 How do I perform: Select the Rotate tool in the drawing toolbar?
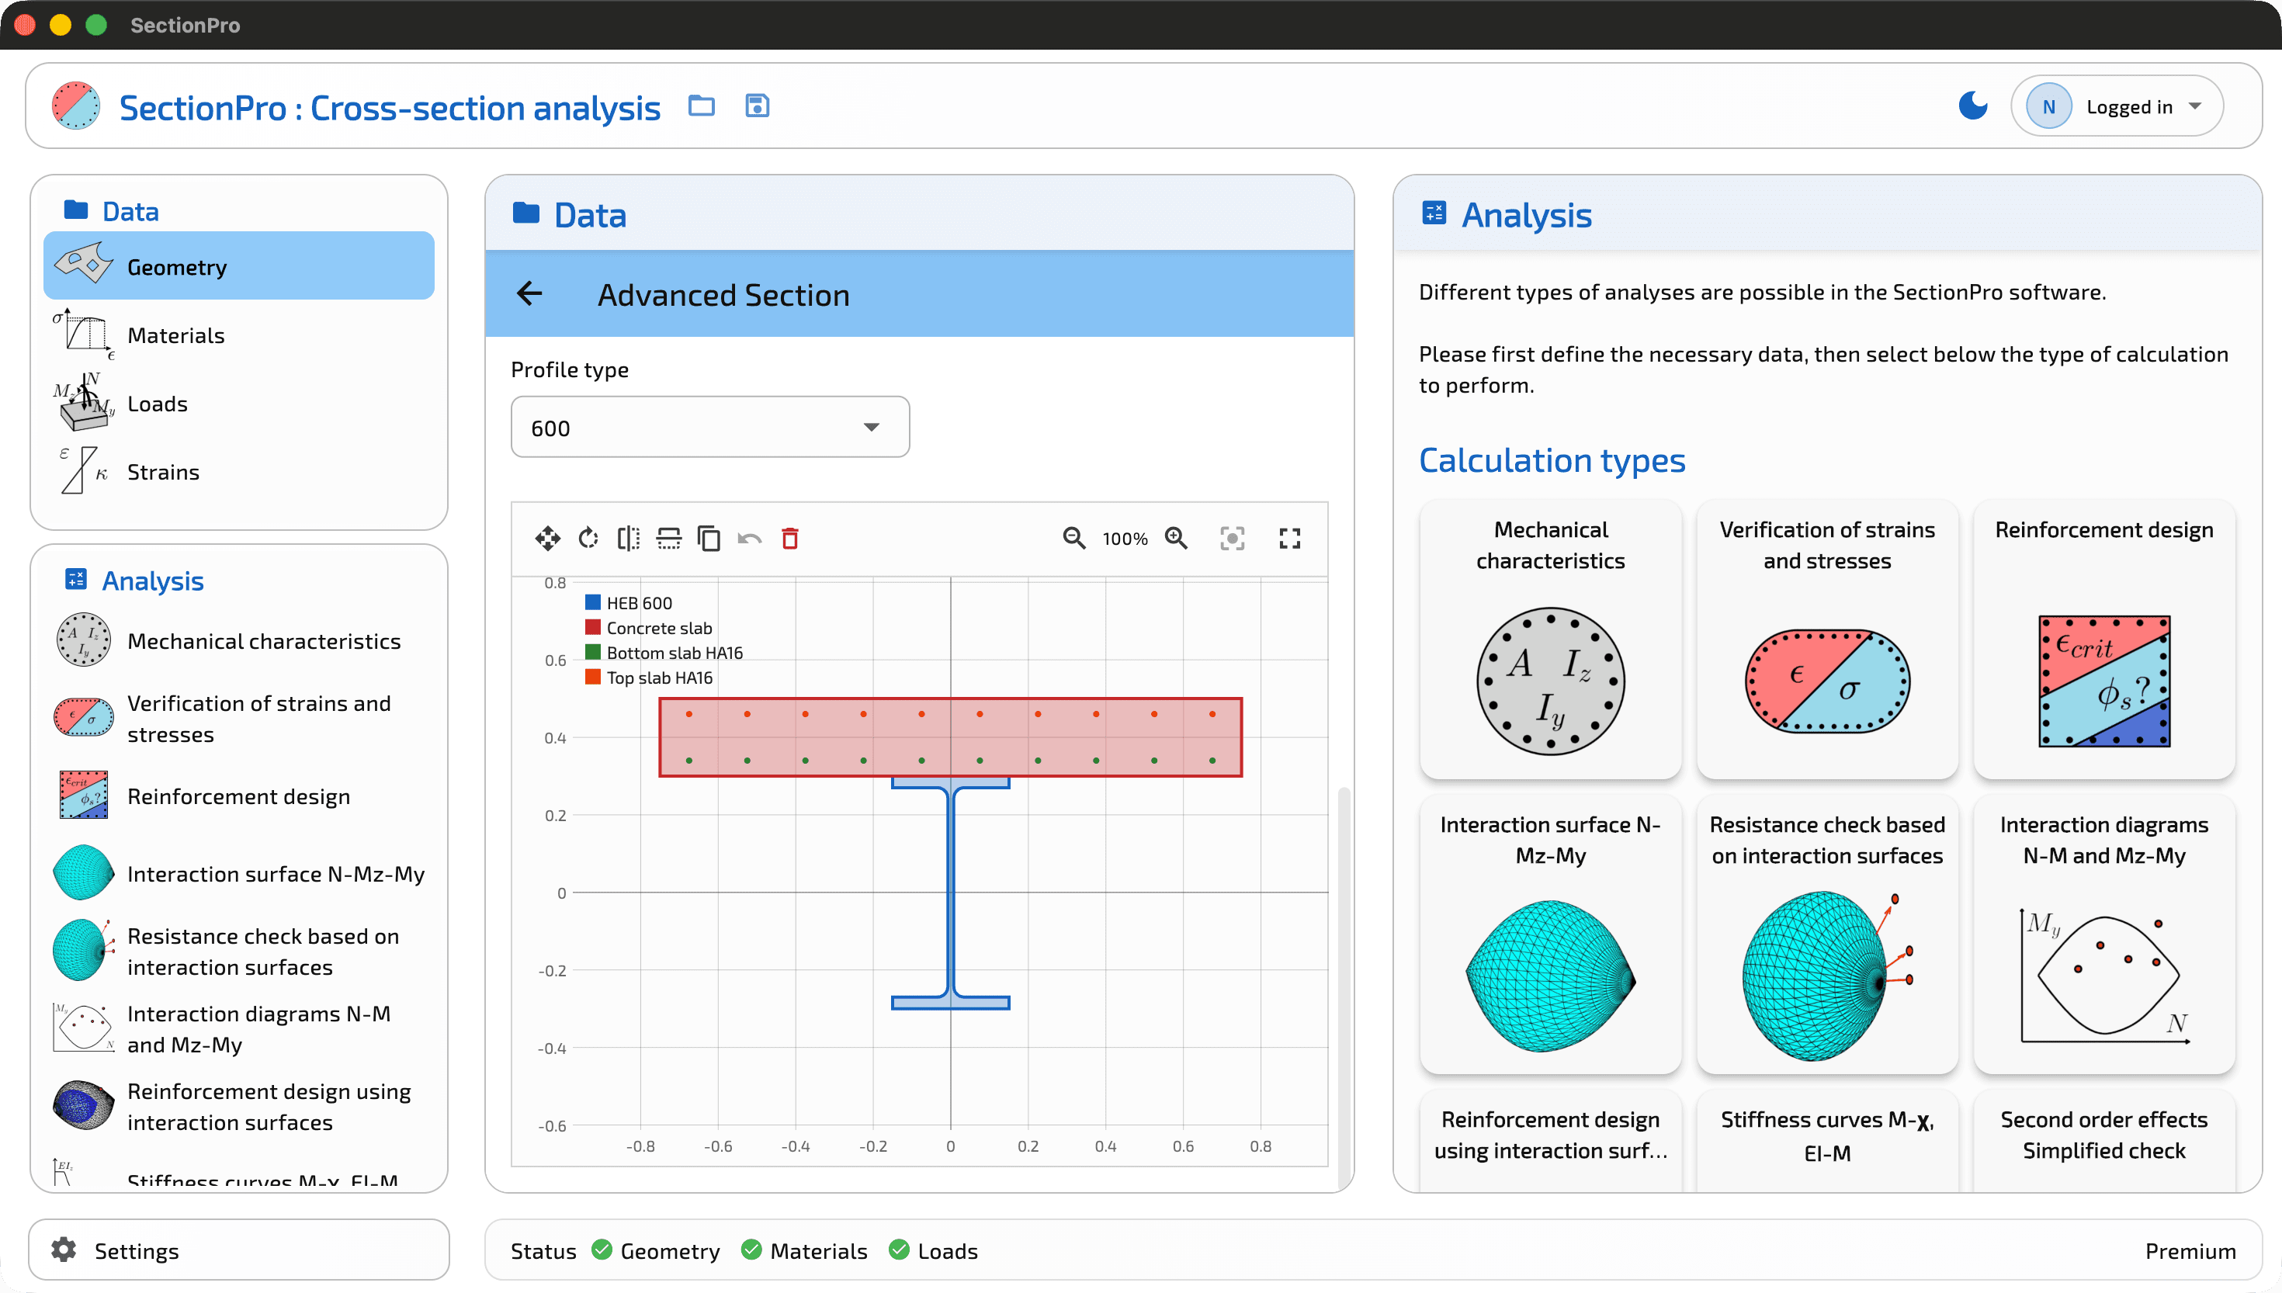pyautogui.click(x=588, y=538)
